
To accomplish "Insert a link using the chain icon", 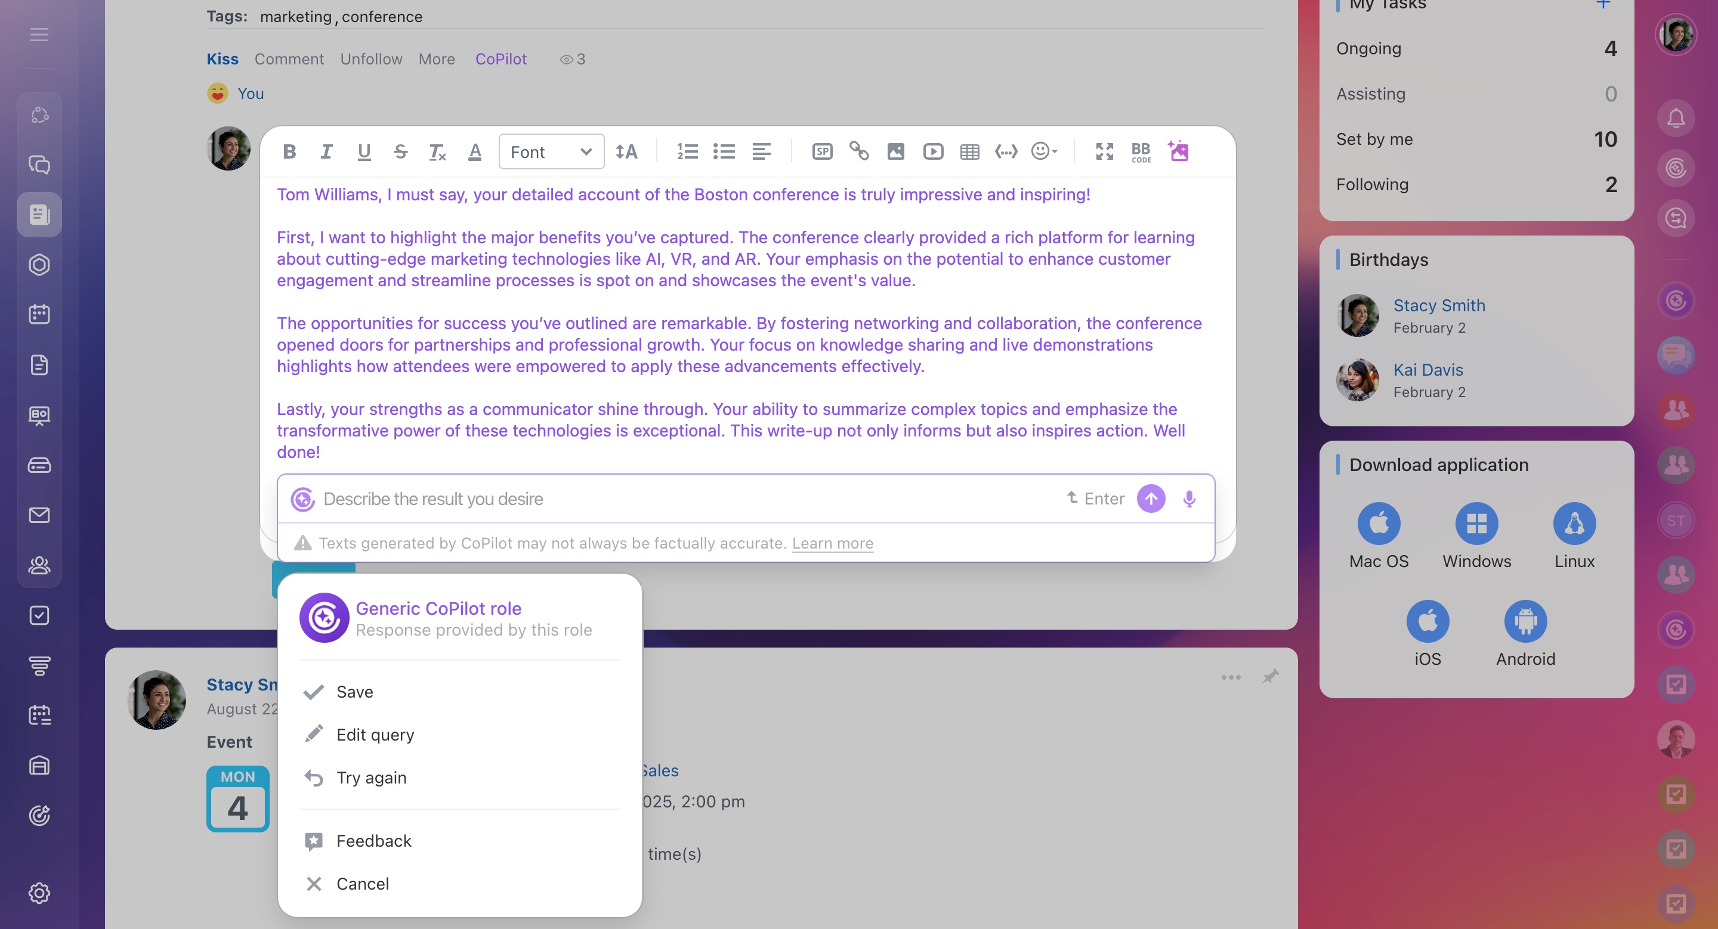I will click(858, 151).
